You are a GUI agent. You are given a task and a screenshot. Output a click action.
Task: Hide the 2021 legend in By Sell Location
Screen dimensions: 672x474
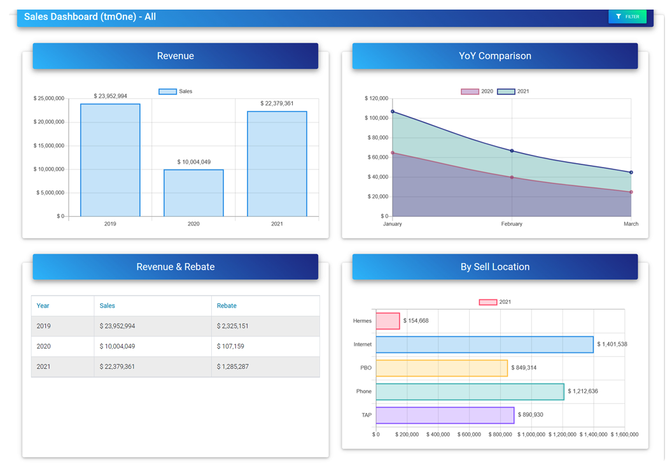click(495, 301)
